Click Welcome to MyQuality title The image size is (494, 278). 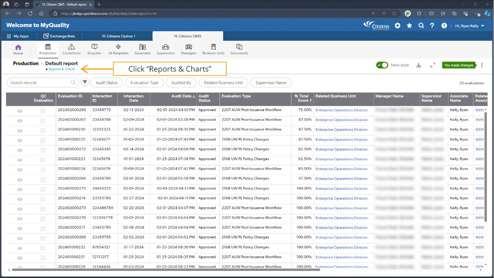coord(38,25)
